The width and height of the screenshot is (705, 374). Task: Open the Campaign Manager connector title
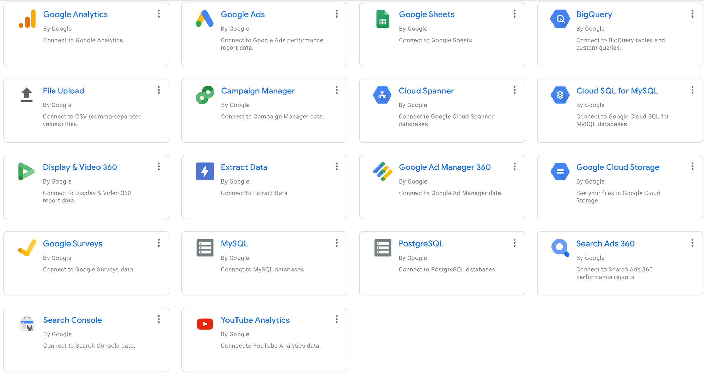pos(258,91)
